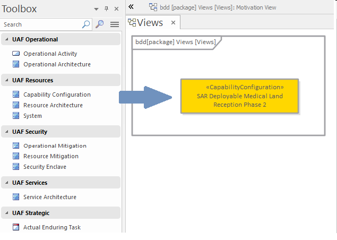Viewport: 337px width, 240px height.
Task: Select the yellow SAR Deployable Medical element
Action: coord(239,96)
